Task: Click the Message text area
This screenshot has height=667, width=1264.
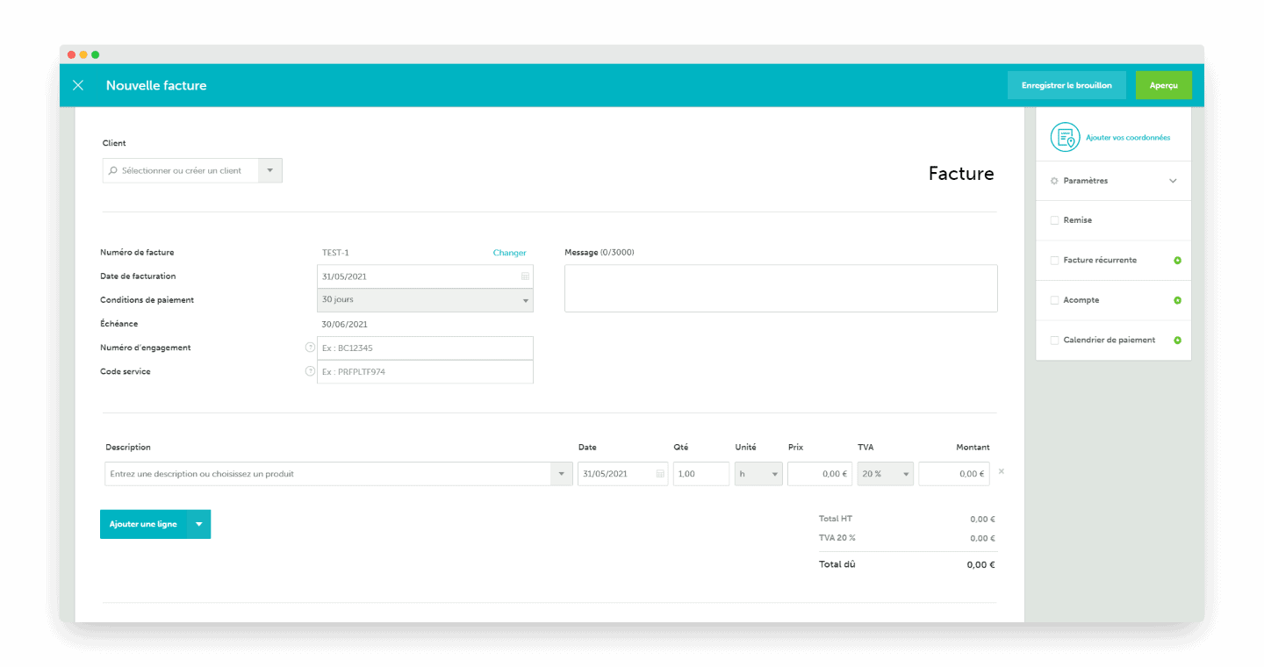Action: pyautogui.click(x=781, y=288)
